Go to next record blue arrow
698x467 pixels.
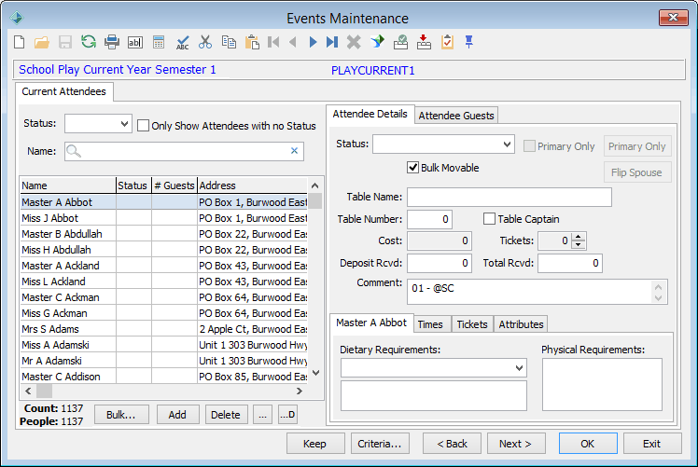coord(313,42)
